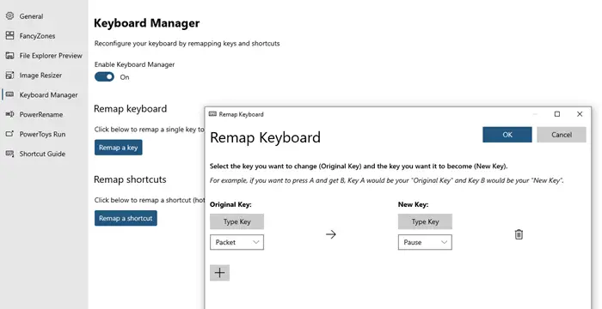Open the Pause new key dropdown

[x=425, y=242]
